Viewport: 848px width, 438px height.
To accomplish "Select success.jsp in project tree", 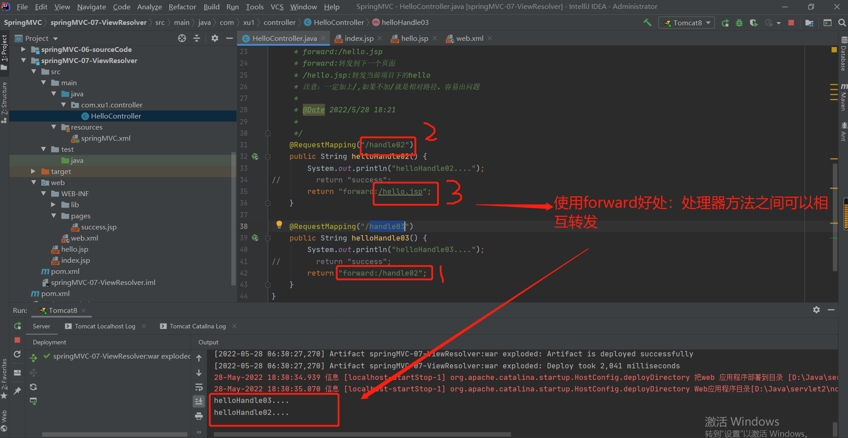I will pyautogui.click(x=99, y=227).
